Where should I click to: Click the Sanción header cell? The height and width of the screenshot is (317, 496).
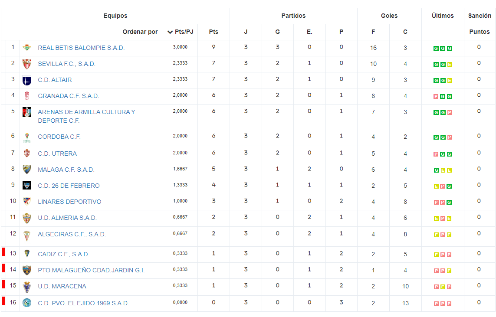tap(480, 16)
